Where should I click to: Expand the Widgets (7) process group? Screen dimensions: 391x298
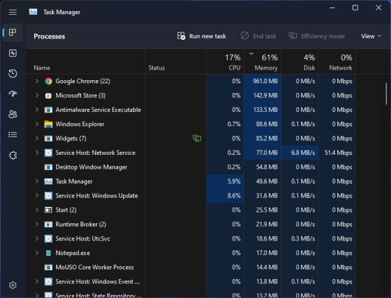click(37, 138)
